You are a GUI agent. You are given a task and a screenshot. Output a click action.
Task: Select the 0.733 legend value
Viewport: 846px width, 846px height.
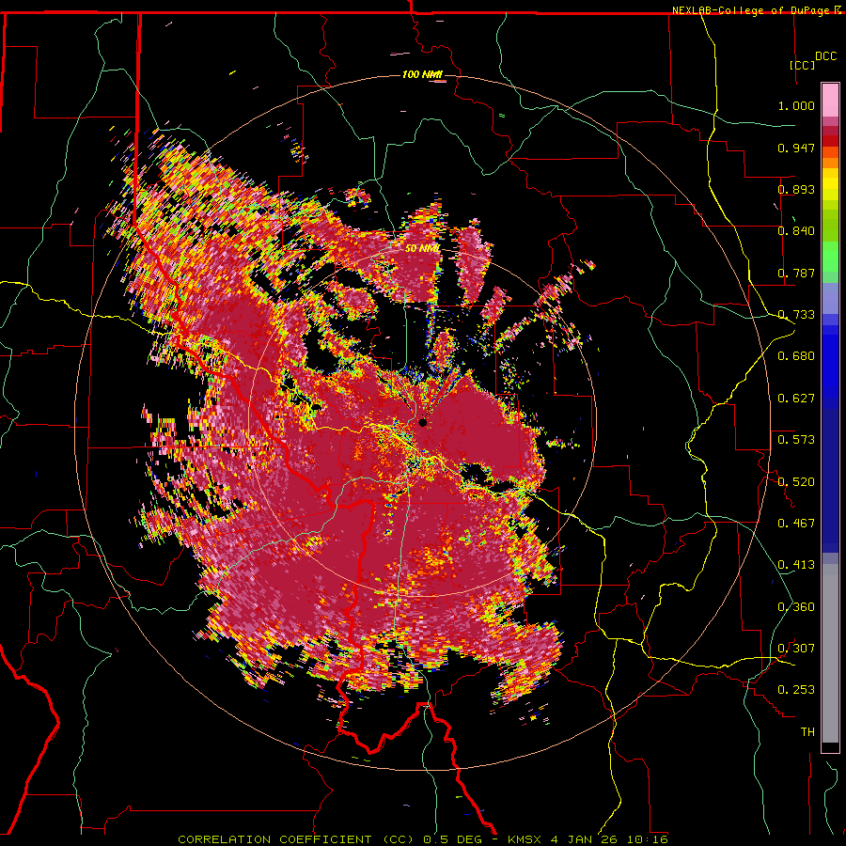(796, 315)
